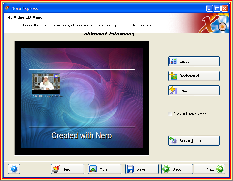Select the 'Created with Nero' footer text
Viewport: 233px width, 181px height.
pos(82,136)
